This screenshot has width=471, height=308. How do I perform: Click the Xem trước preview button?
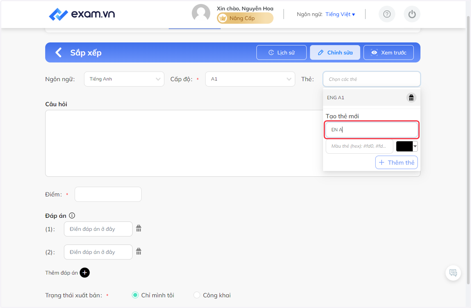pyautogui.click(x=389, y=53)
